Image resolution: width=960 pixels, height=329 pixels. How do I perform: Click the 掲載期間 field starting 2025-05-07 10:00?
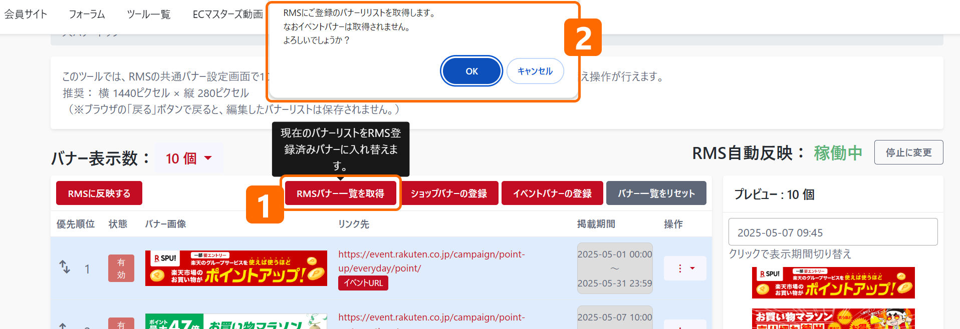tap(615, 317)
